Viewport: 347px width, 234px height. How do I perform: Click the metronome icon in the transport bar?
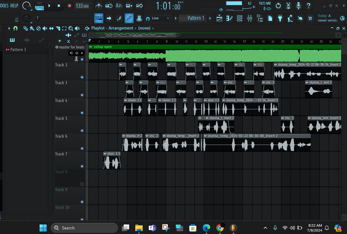[x=98, y=6]
